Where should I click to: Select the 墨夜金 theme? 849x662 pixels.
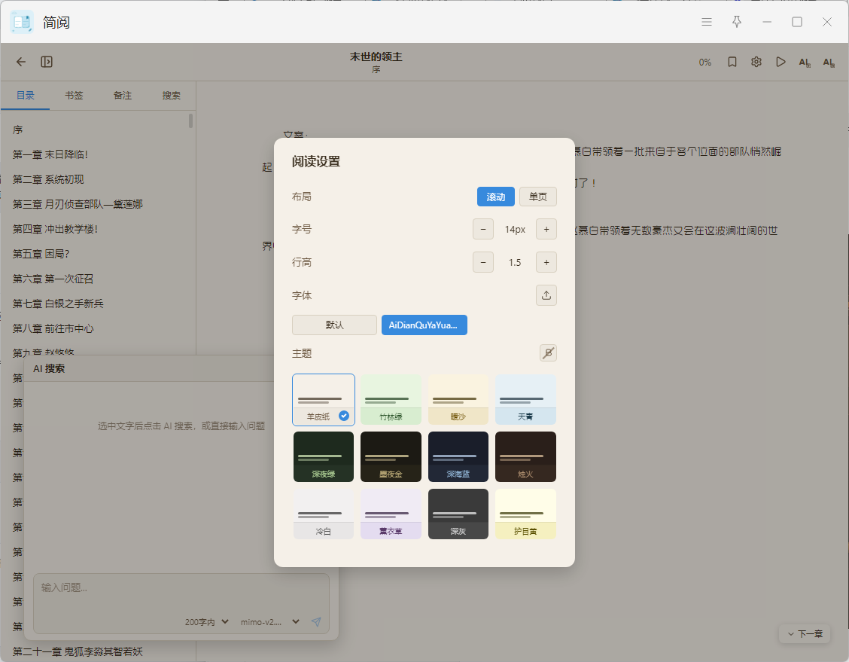pos(391,456)
